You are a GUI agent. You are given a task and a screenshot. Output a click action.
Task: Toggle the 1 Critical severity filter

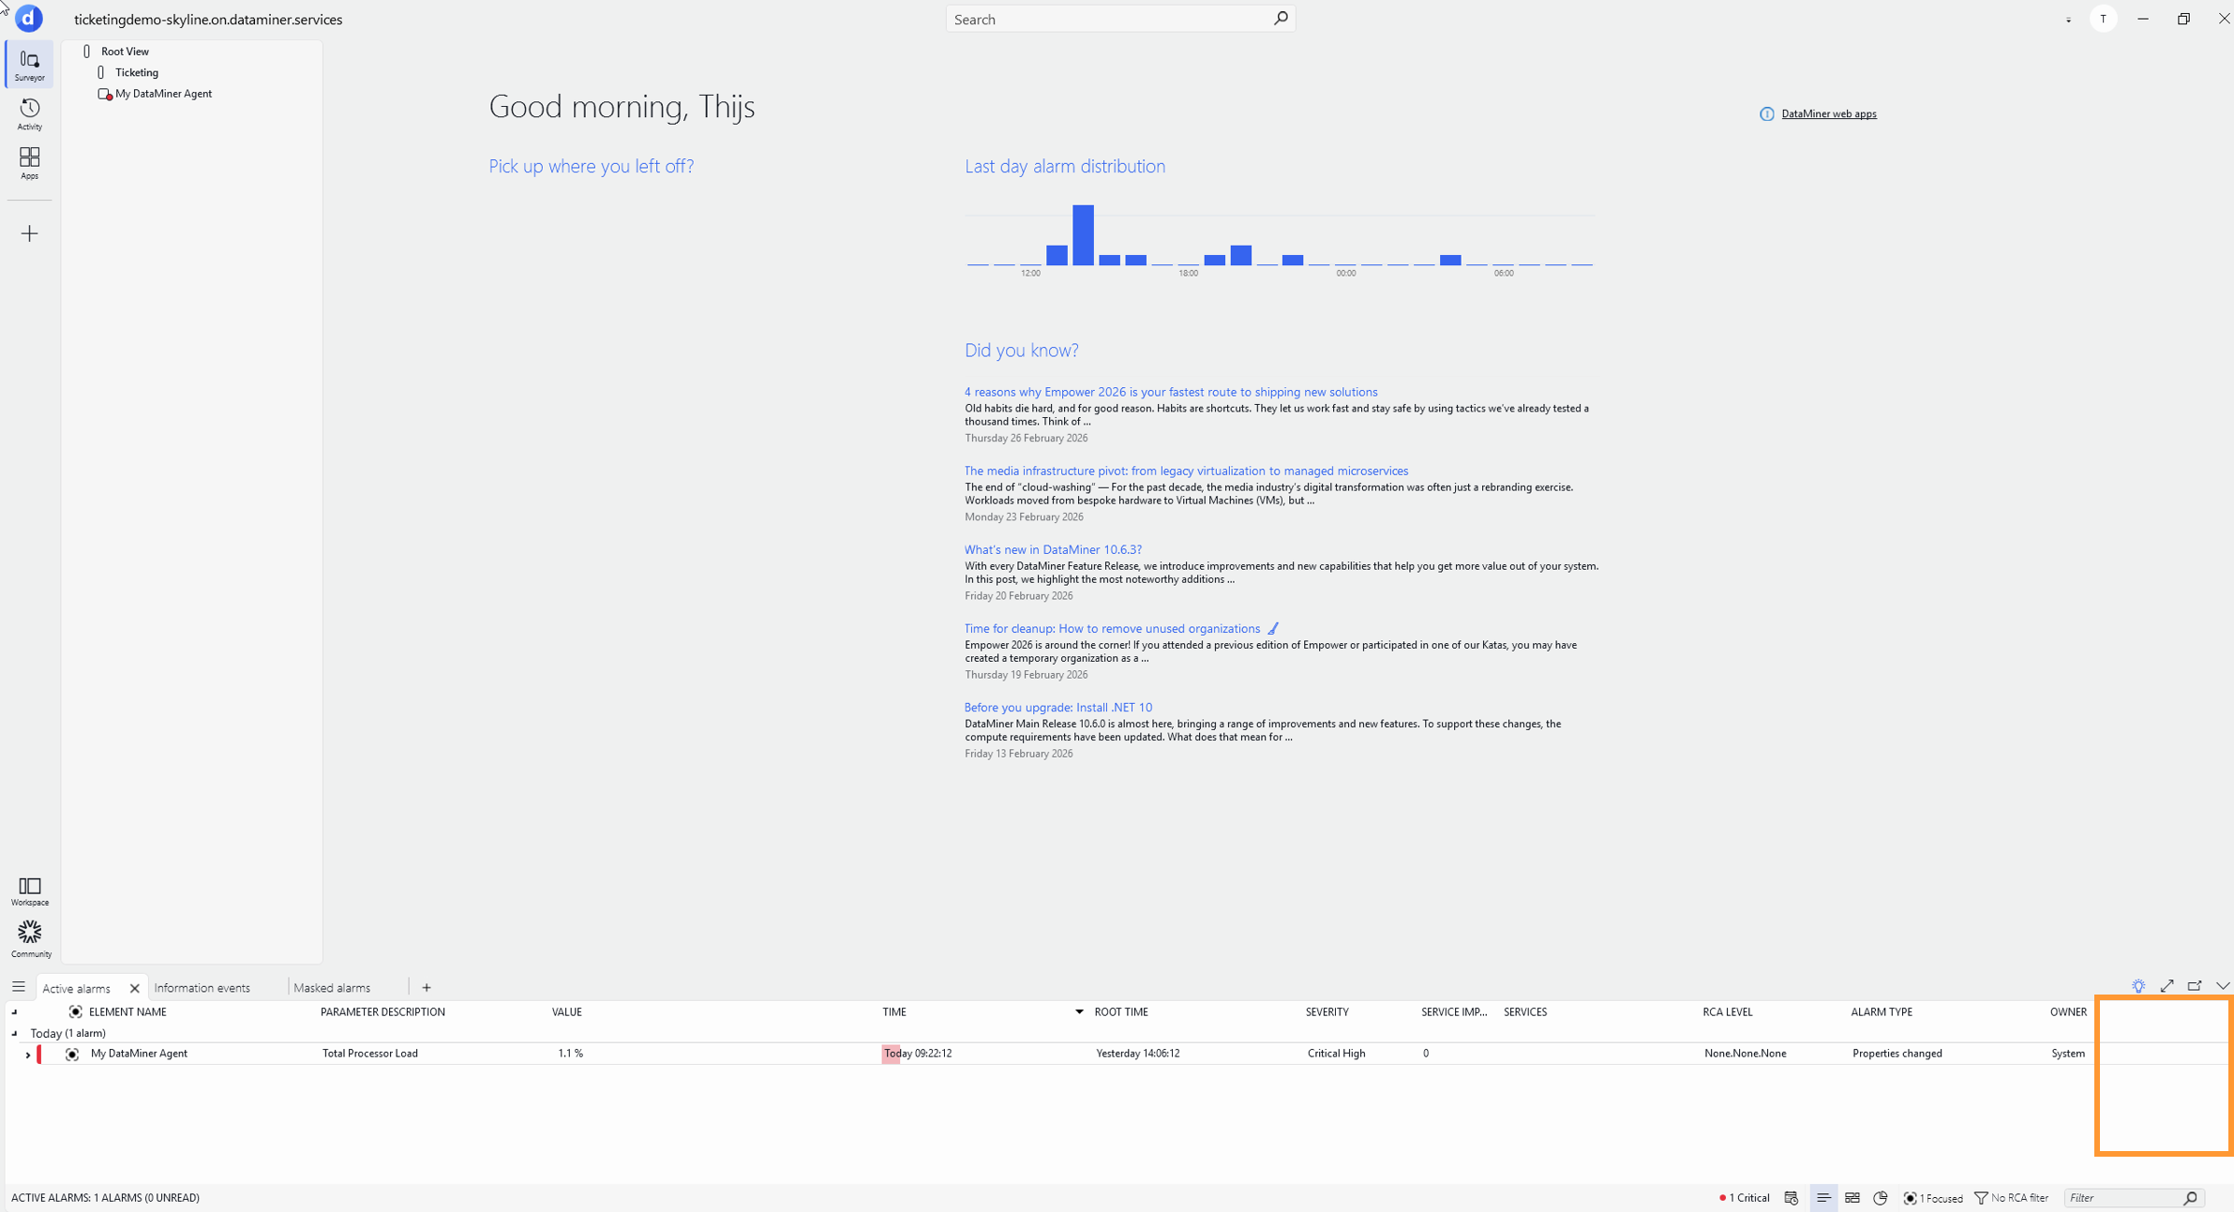(x=1745, y=1198)
